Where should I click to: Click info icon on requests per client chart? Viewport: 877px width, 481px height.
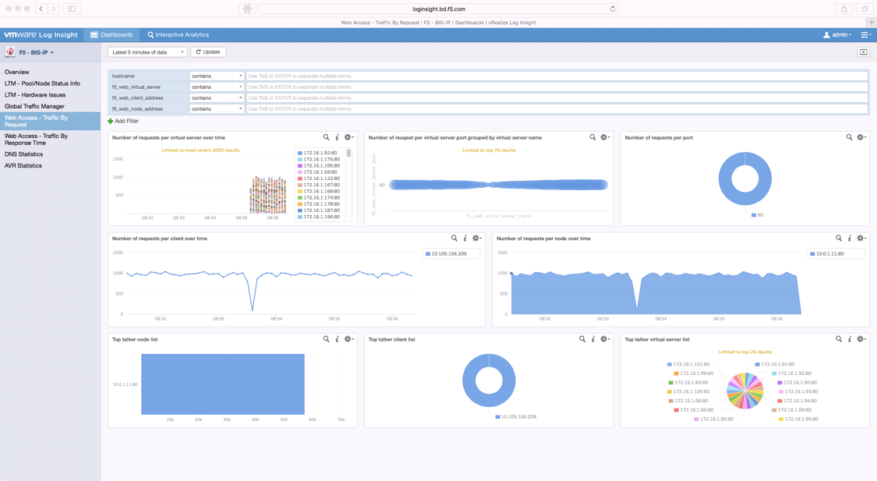click(465, 239)
